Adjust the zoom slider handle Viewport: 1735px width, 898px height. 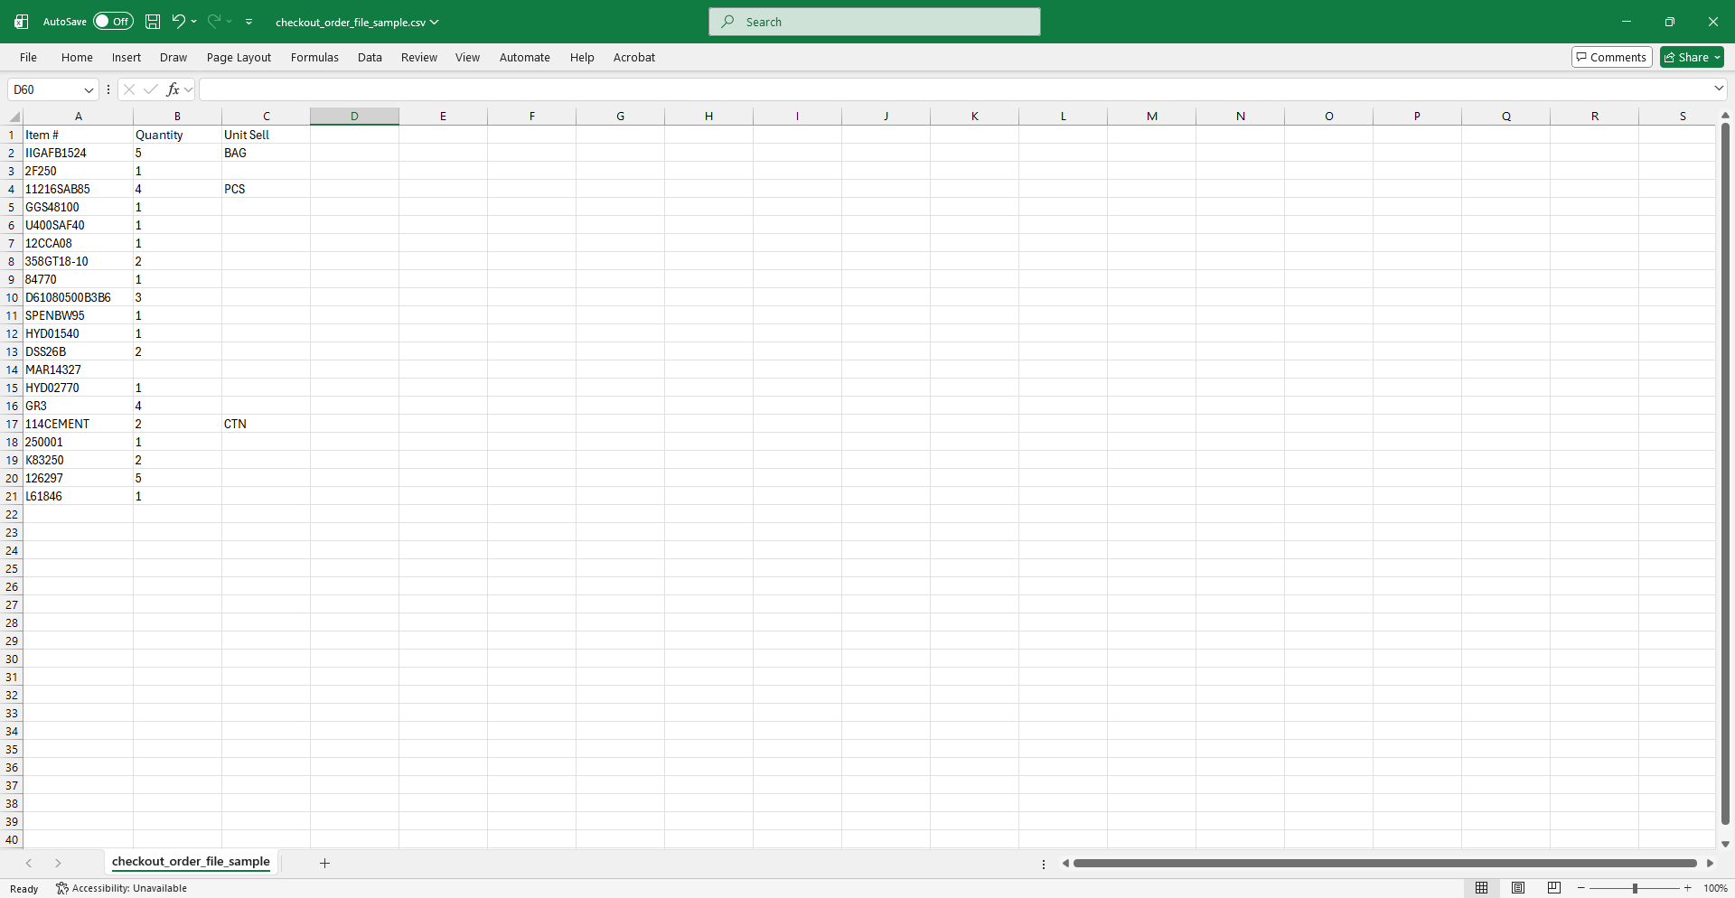click(1635, 888)
